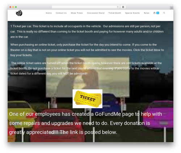Click the browser download icon
The height and width of the screenshot is (153, 181).
point(123,7)
